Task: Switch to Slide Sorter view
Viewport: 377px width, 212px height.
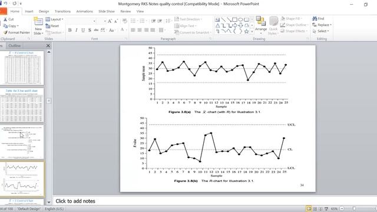Action: (x=315, y=208)
